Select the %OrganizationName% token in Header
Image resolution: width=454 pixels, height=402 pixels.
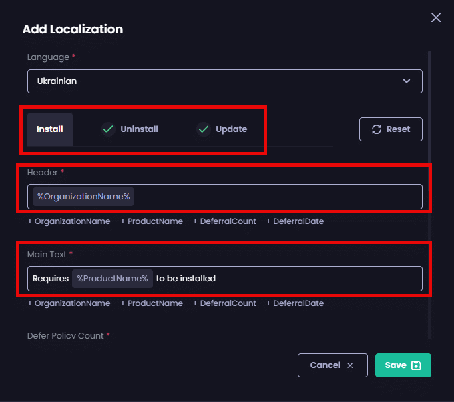83,197
